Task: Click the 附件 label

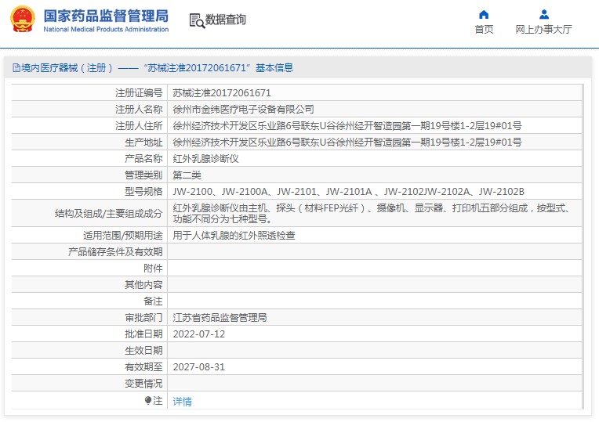Action: [x=153, y=269]
